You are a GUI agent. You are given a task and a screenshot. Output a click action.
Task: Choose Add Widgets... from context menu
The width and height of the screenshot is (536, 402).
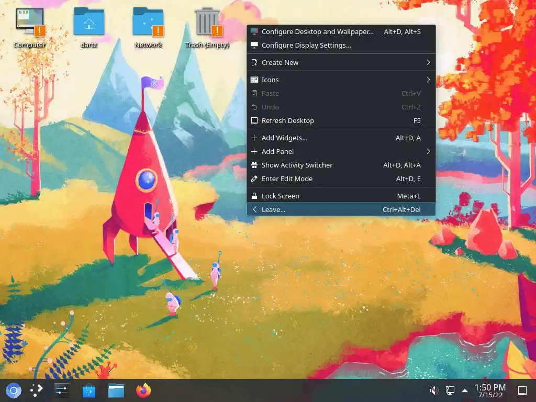coord(341,138)
